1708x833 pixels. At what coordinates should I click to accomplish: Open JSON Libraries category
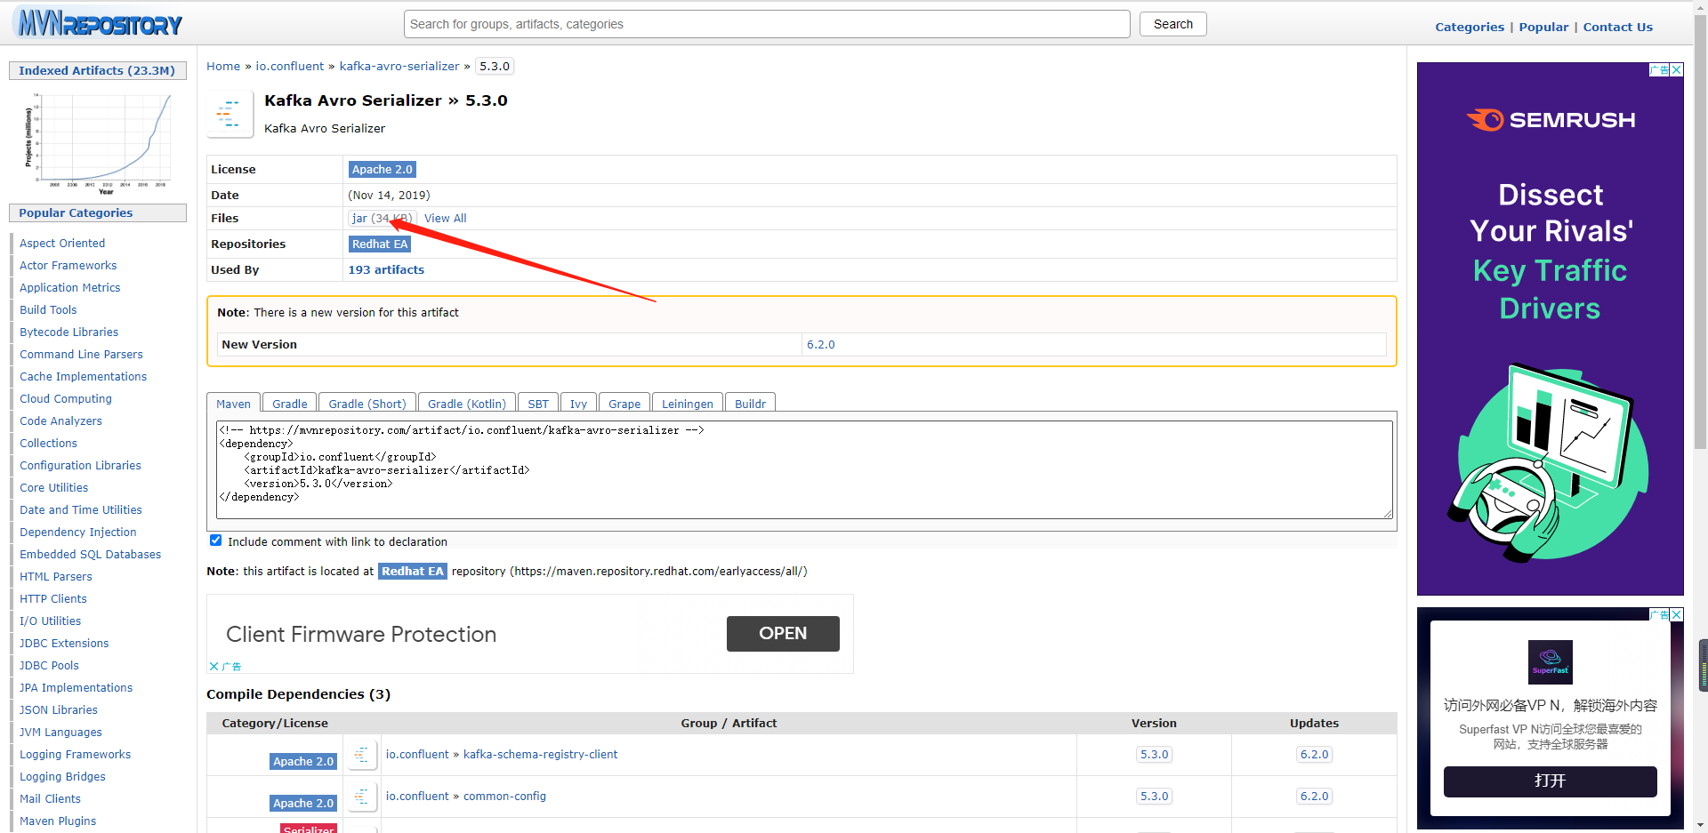tap(59, 709)
